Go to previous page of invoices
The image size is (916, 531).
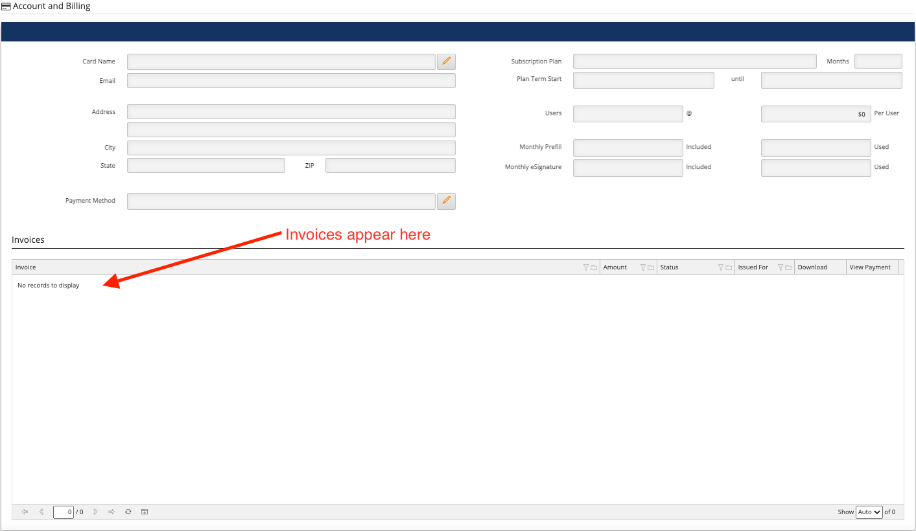(41, 512)
